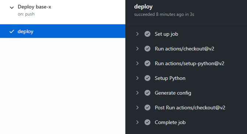Click the checkmark icon beside deploy job
Viewport: 247px width, 134px height.
12,31
